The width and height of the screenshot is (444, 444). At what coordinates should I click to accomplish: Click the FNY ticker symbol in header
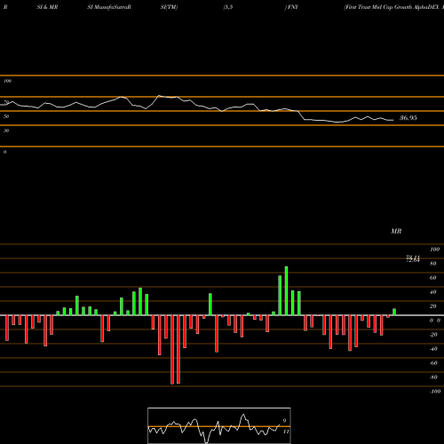(x=293, y=7)
